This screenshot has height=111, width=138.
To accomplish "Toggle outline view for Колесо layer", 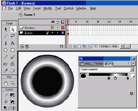I will 63,28.
